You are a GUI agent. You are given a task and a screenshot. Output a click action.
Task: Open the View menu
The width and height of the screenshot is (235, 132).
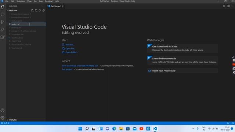pos(29,1)
